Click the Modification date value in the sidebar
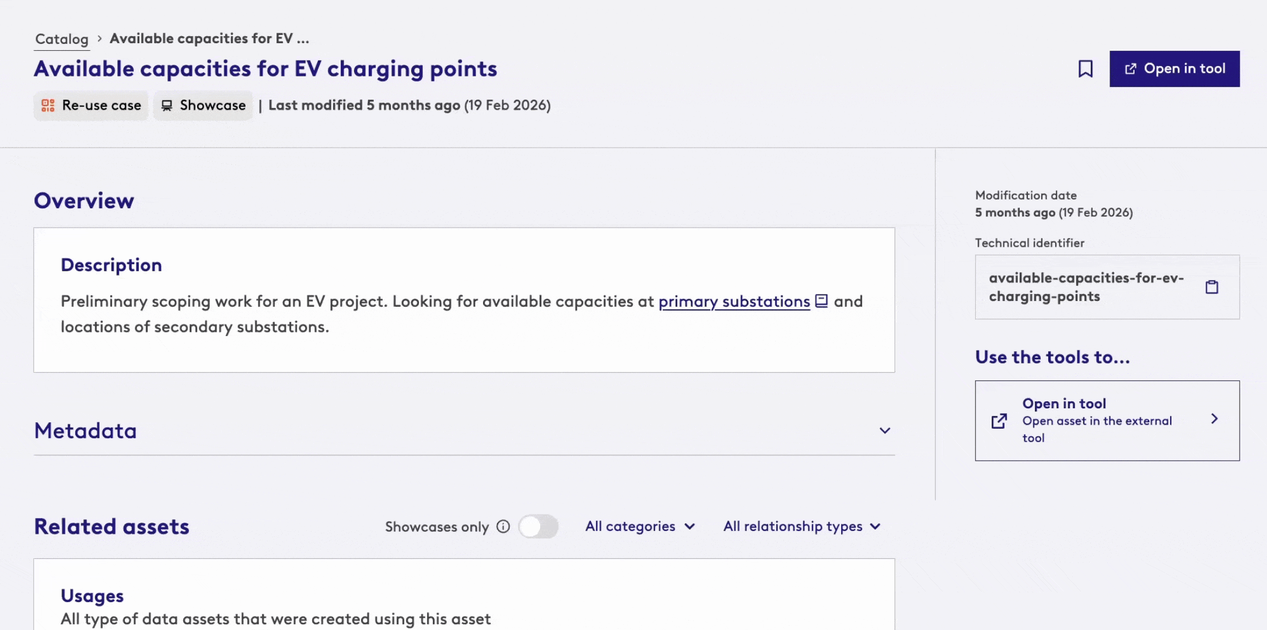 click(x=1053, y=212)
